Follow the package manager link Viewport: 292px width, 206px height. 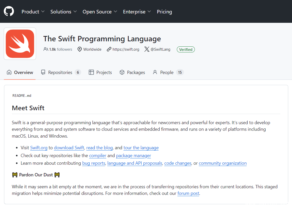[133, 156]
